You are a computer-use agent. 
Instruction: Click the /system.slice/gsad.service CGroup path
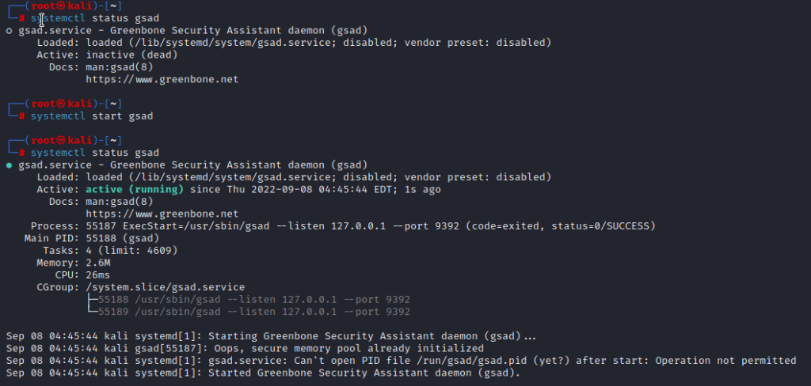click(166, 287)
